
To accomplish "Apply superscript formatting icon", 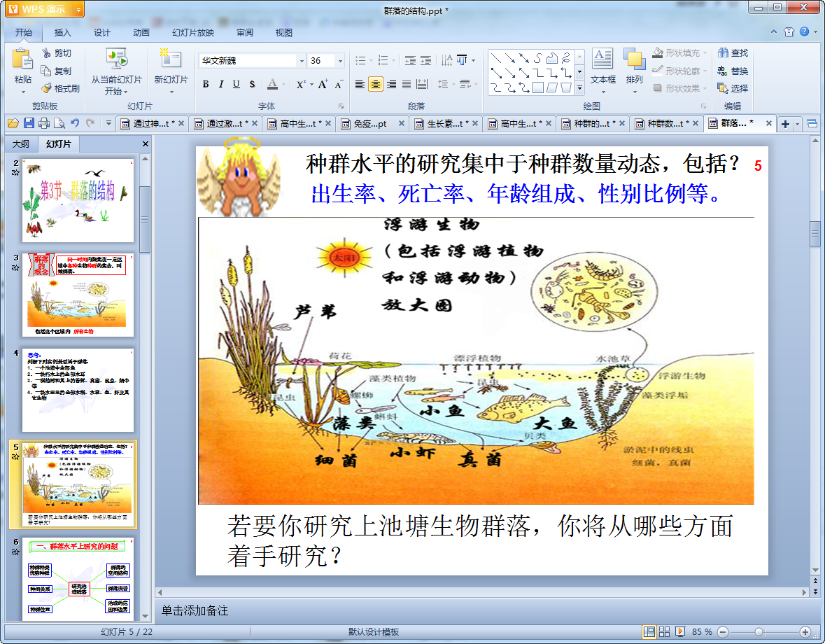I will coord(300,84).
